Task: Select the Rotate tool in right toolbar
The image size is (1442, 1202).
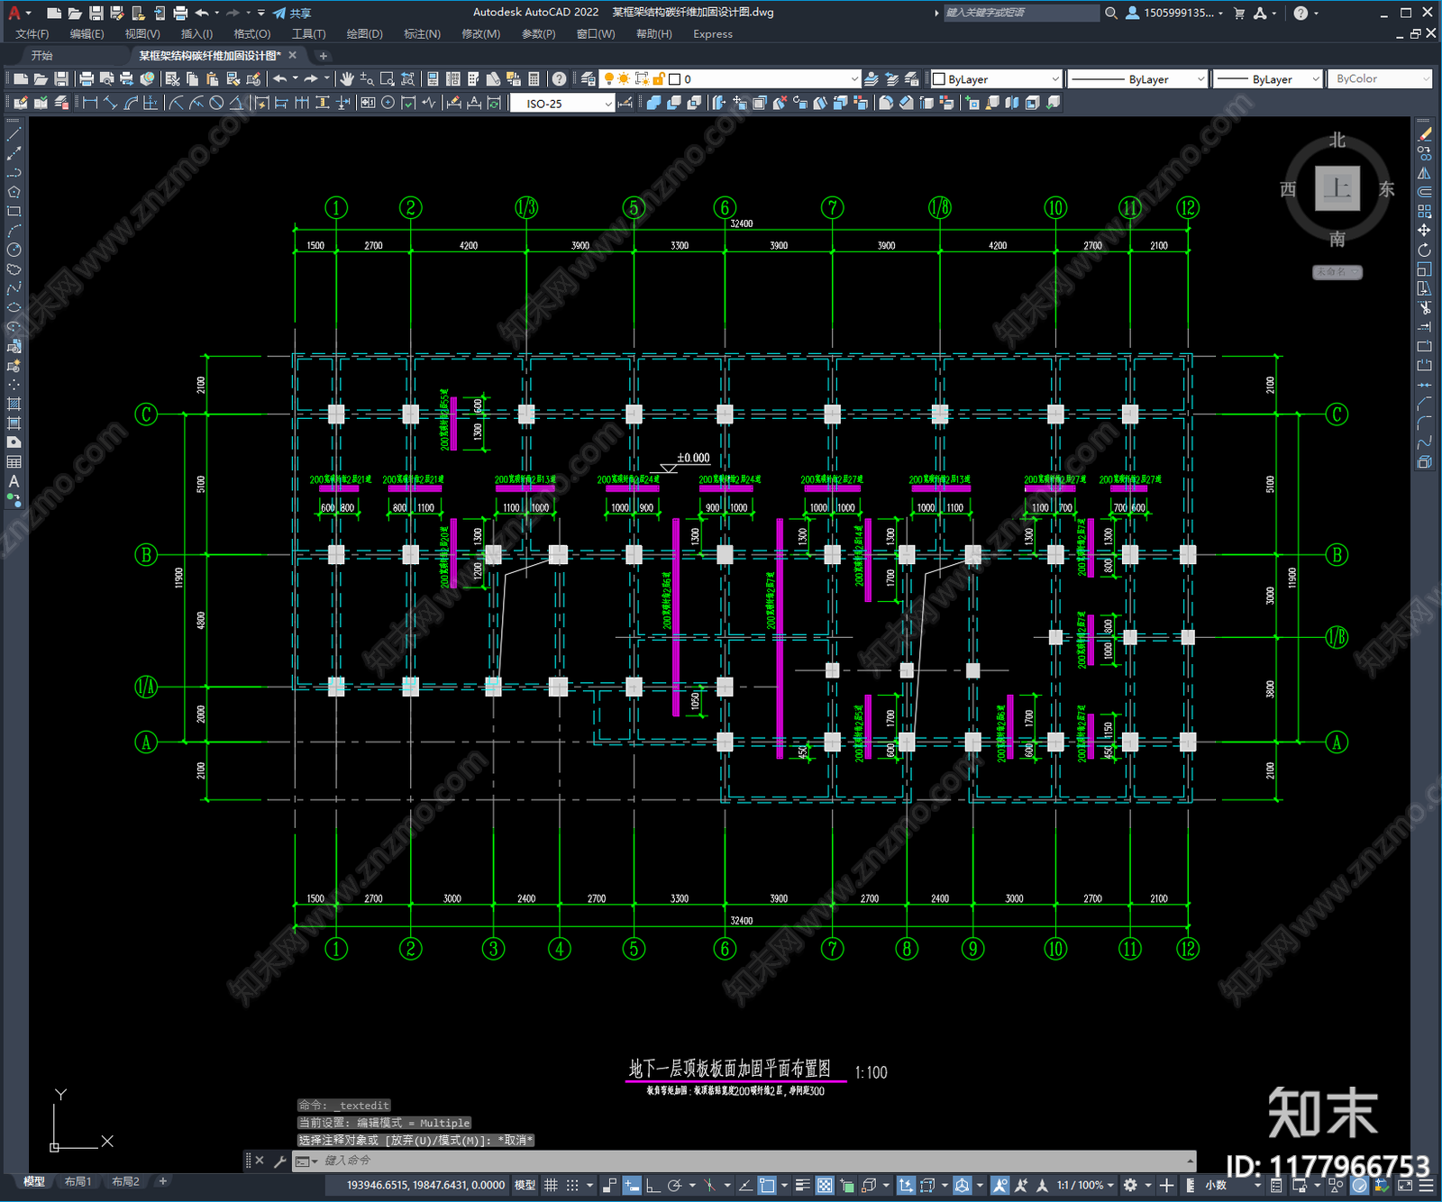Action: pos(1424,250)
